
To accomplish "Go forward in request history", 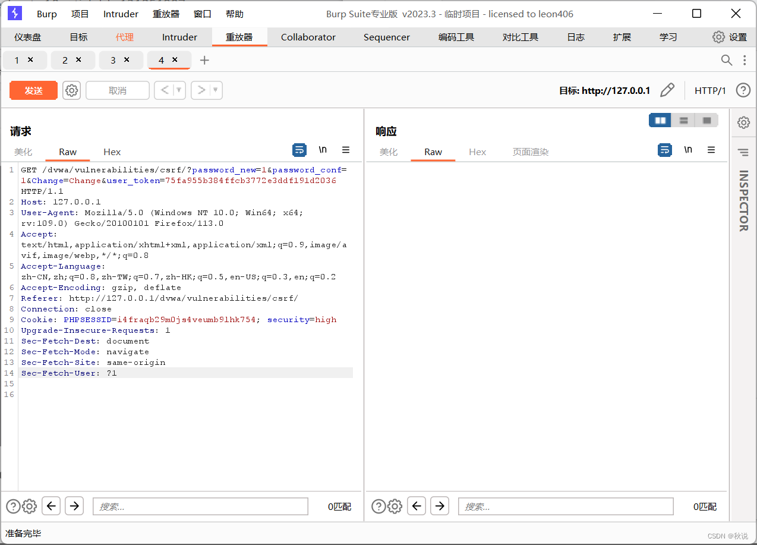I will point(201,90).
